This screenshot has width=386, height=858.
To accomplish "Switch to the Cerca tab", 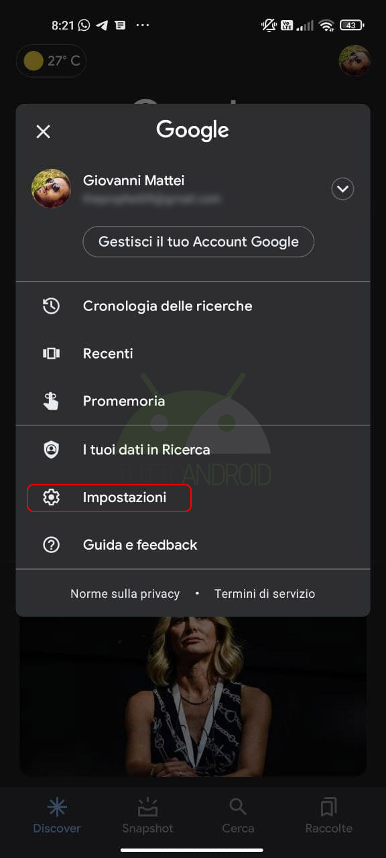I will pyautogui.click(x=238, y=815).
